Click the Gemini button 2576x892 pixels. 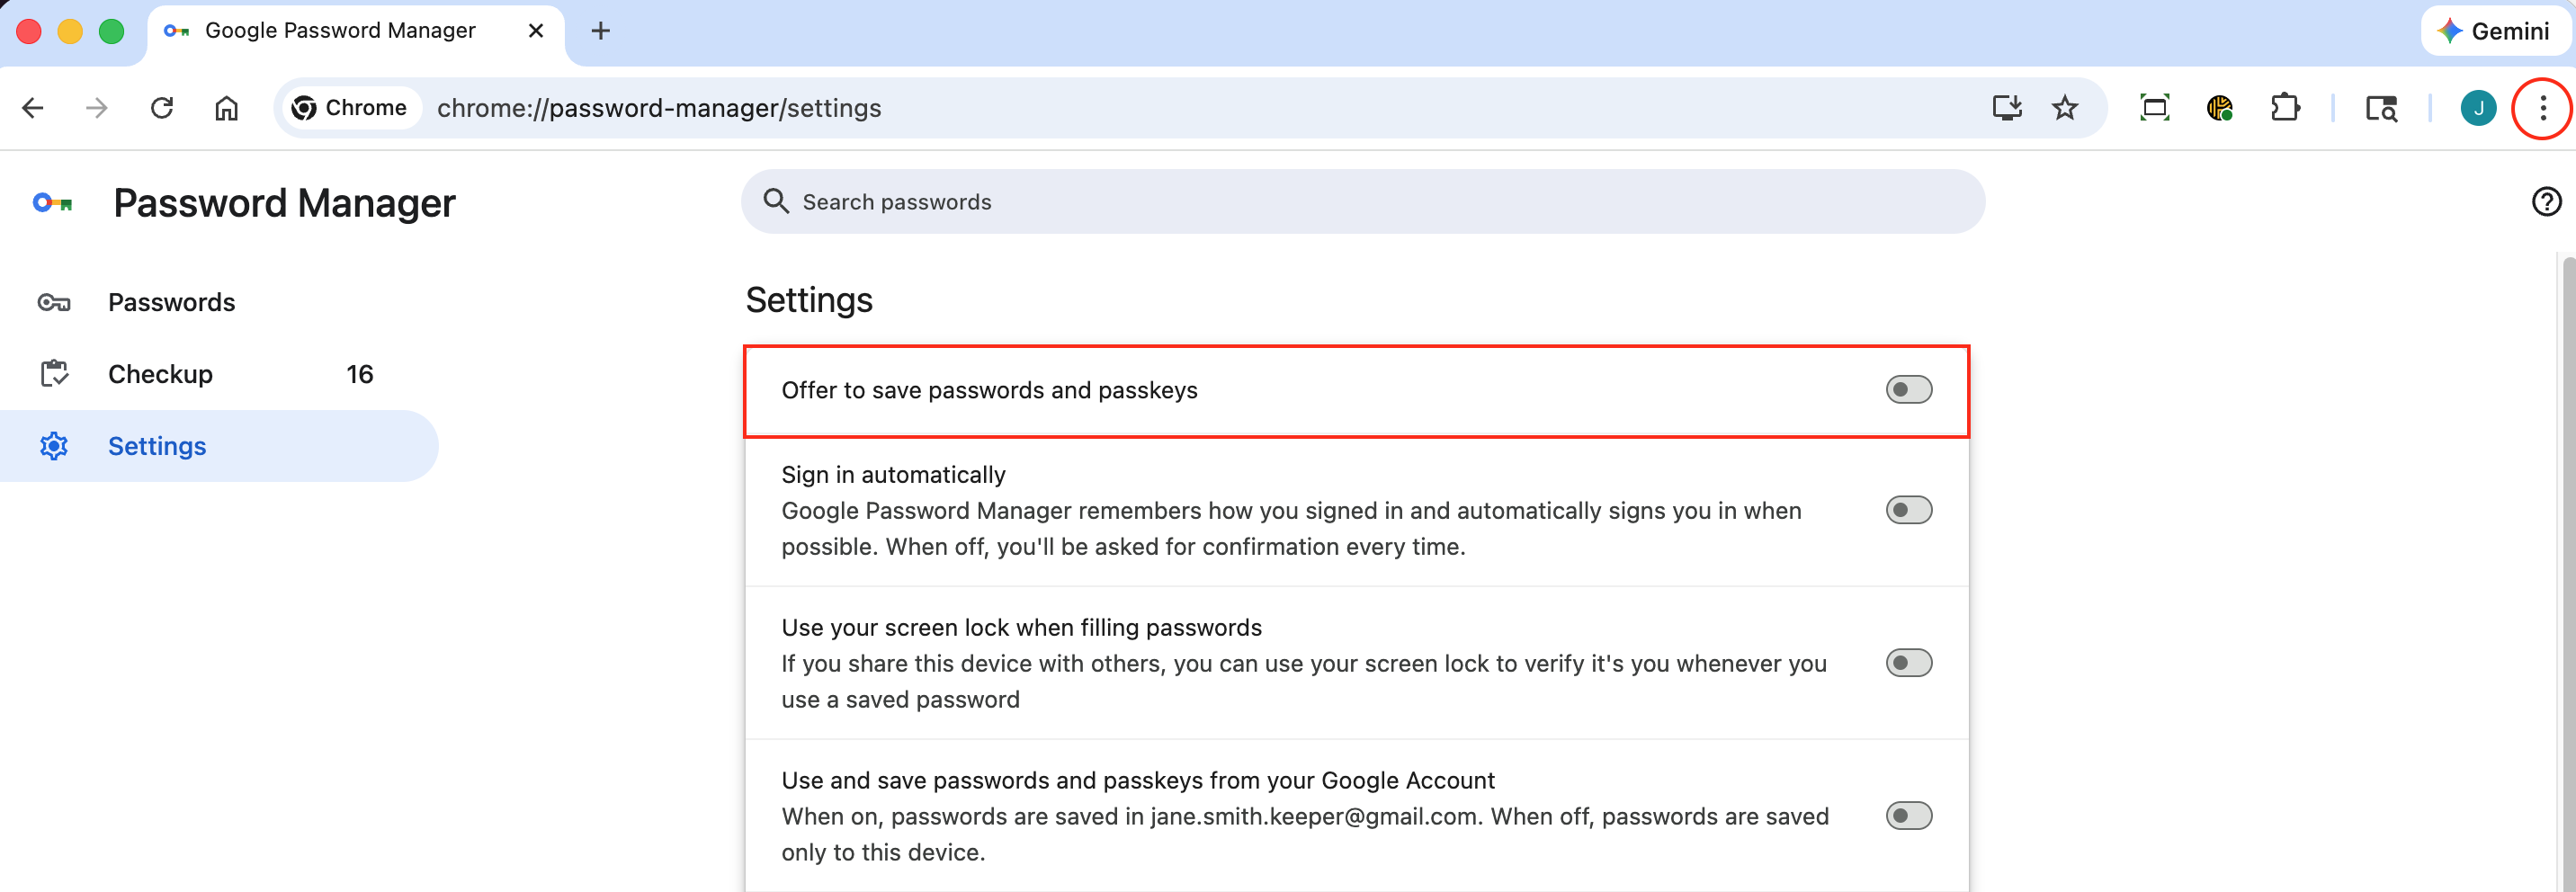point(2495,31)
